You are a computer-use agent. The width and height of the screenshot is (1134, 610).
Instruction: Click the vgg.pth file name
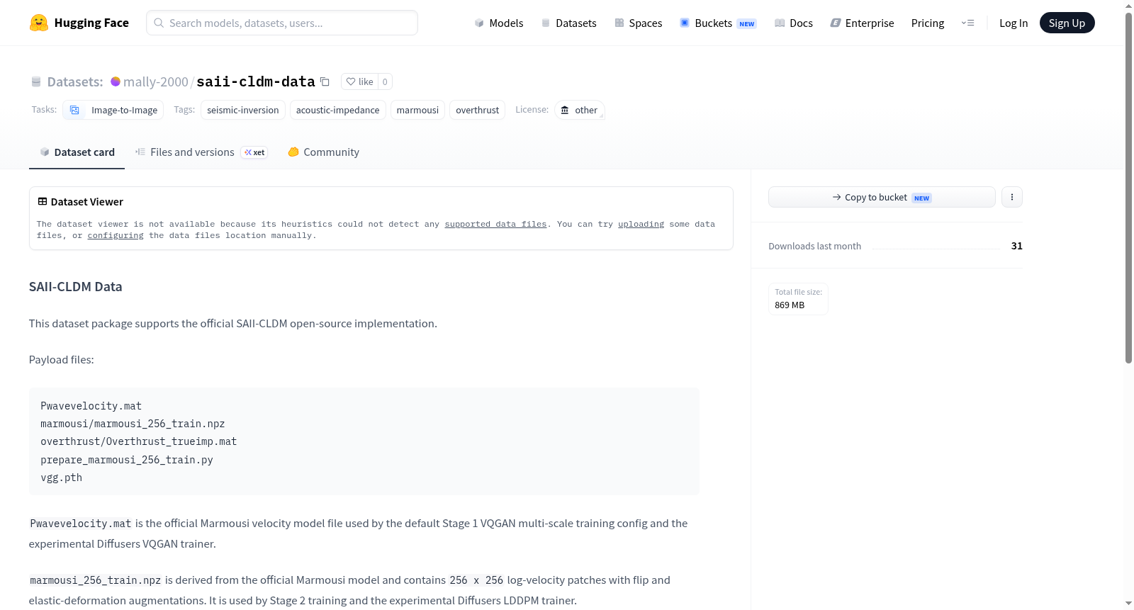(62, 478)
